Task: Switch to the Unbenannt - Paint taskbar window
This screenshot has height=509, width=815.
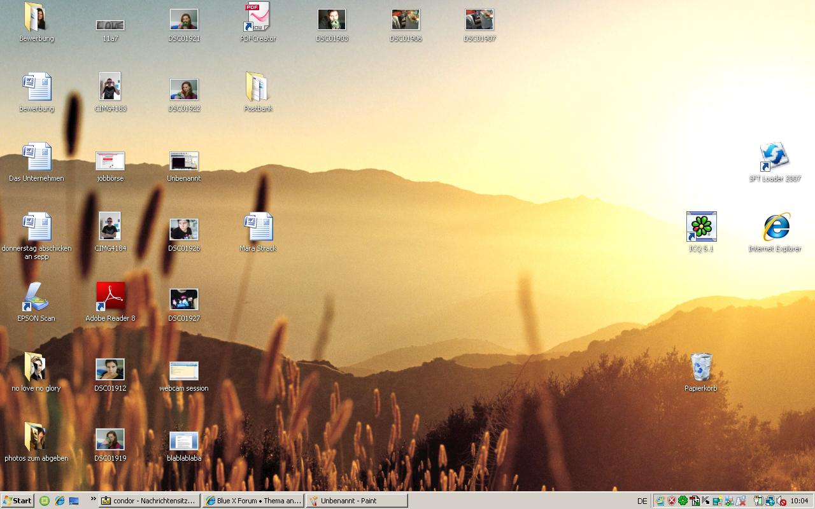Action: pos(357,501)
